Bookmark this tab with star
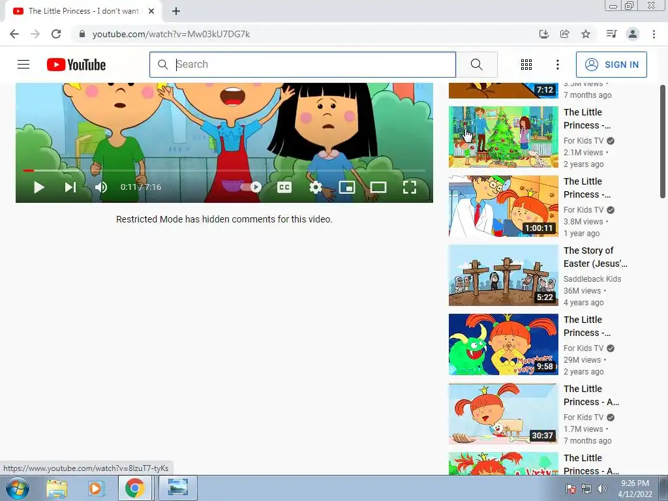 click(586, 34)
